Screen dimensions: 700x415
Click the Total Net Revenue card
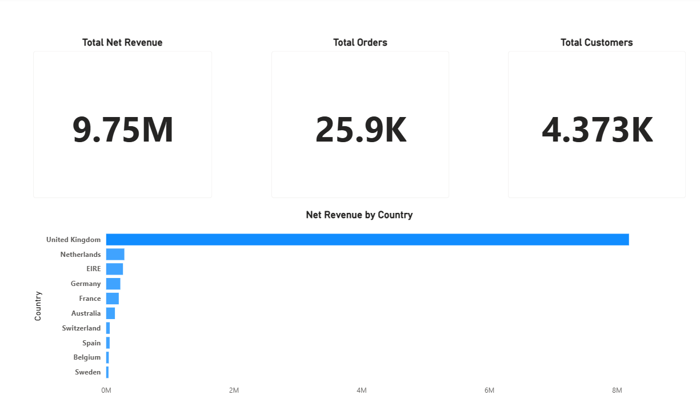point(122,124)
